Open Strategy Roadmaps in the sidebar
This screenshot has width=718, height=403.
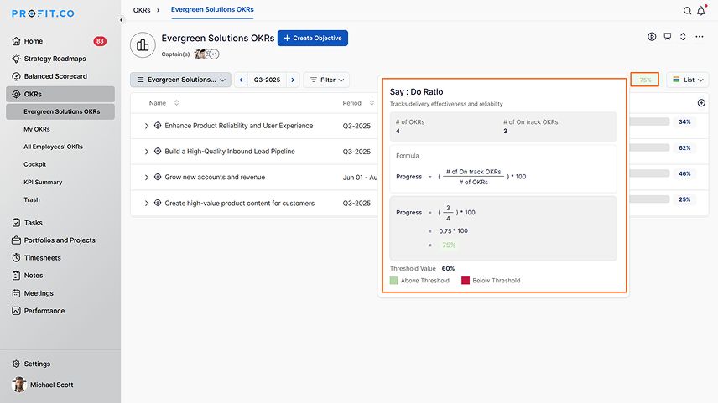coord(60,59)
